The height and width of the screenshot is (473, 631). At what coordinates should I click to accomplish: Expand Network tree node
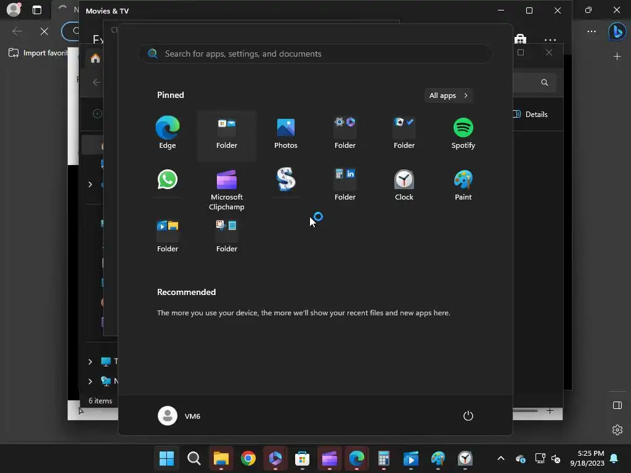(x=90, y=381)
